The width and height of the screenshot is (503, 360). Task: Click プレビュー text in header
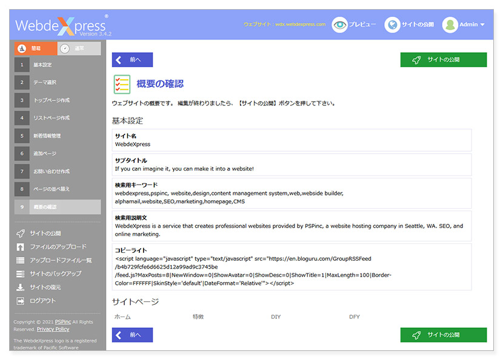coord(362,25)
